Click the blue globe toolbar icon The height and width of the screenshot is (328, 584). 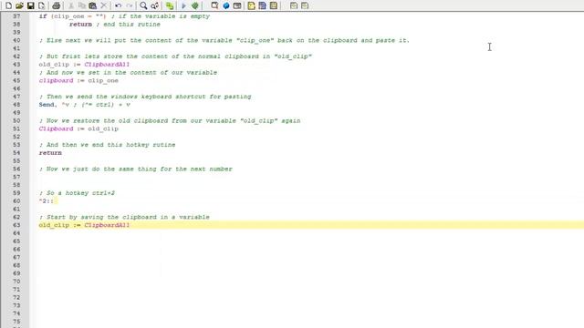226,5
